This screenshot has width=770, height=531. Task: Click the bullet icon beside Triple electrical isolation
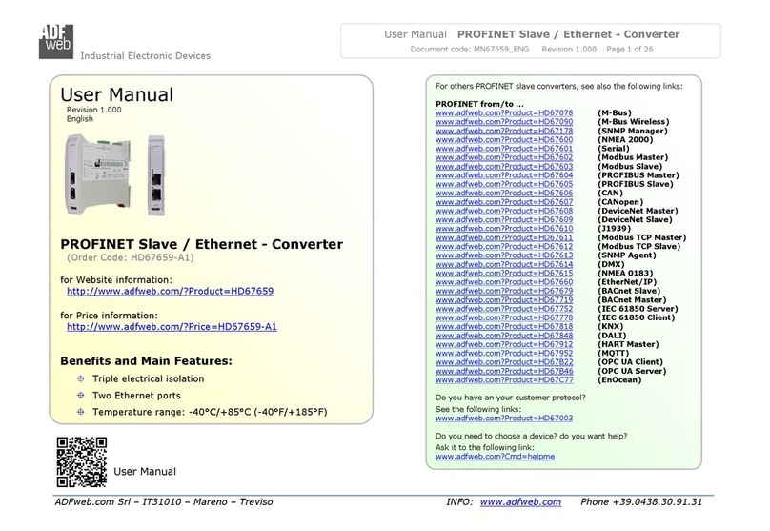[81, 378]
